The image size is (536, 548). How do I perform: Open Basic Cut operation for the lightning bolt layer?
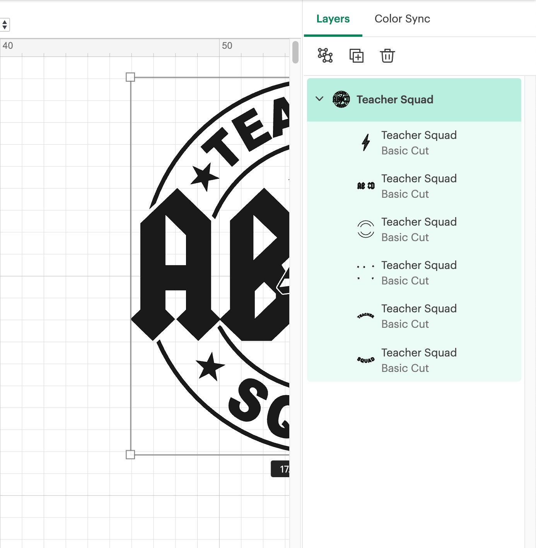(405, 151)
